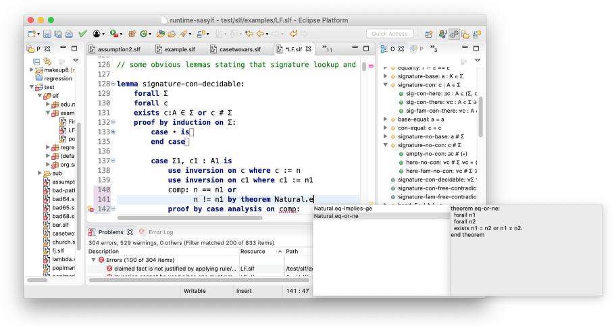
Task: Unfold collapsed case at line 133
Action: pos(113,132)
